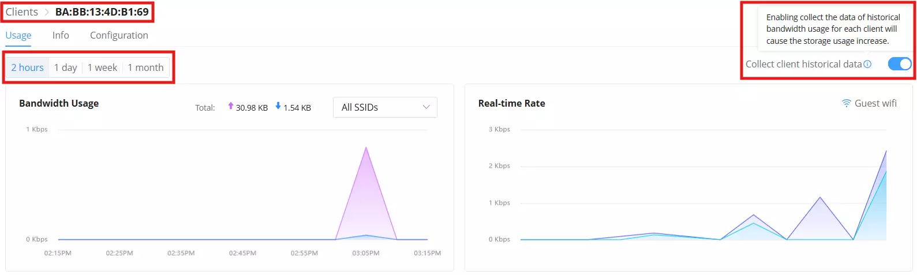Click the bandwidth peak at 03:05PM
The width and height of the screenshot is (917, 275).
pyautogui.click(x=366, y=148)
